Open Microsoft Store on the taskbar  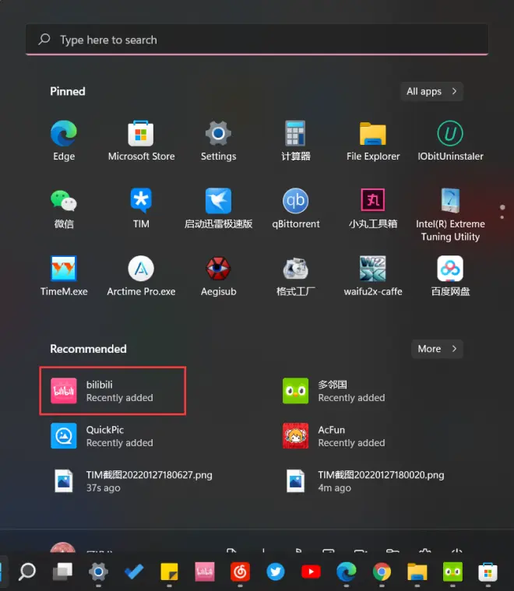point(488,572)
